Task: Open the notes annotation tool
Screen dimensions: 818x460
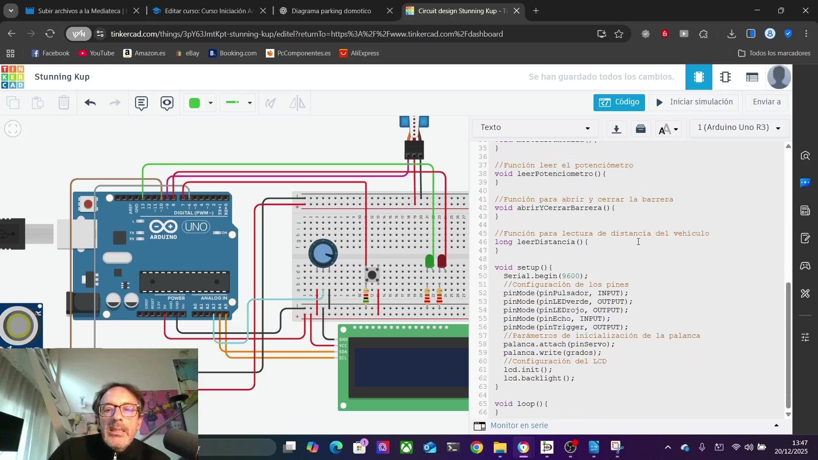Action: 141,103
